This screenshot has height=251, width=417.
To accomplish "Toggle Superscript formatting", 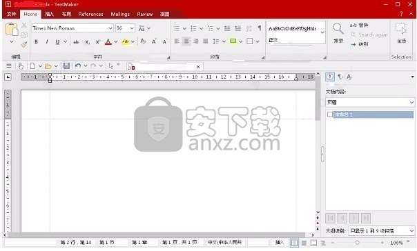I will point(98,41).
